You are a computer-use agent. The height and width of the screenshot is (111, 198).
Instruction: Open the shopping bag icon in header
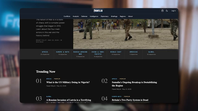pos(162,11)
